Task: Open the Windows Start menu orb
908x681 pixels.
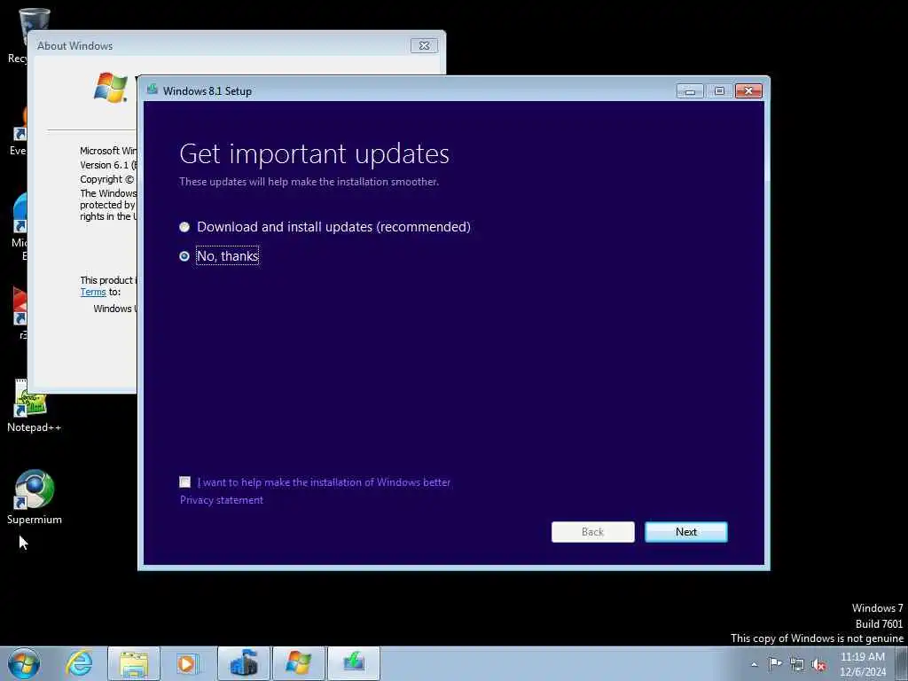Action: click(x=24, y=663)
